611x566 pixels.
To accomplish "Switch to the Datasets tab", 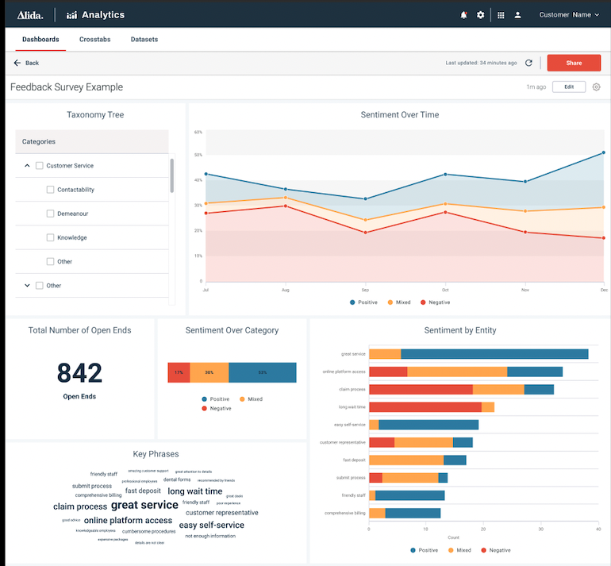I will (x=144, y=39).
